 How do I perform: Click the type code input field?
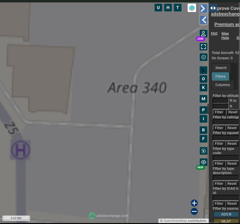click(226, 158)
